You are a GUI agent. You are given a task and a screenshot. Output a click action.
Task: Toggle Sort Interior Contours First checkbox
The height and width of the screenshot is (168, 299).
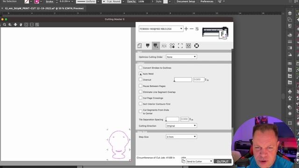click(141, 104)
